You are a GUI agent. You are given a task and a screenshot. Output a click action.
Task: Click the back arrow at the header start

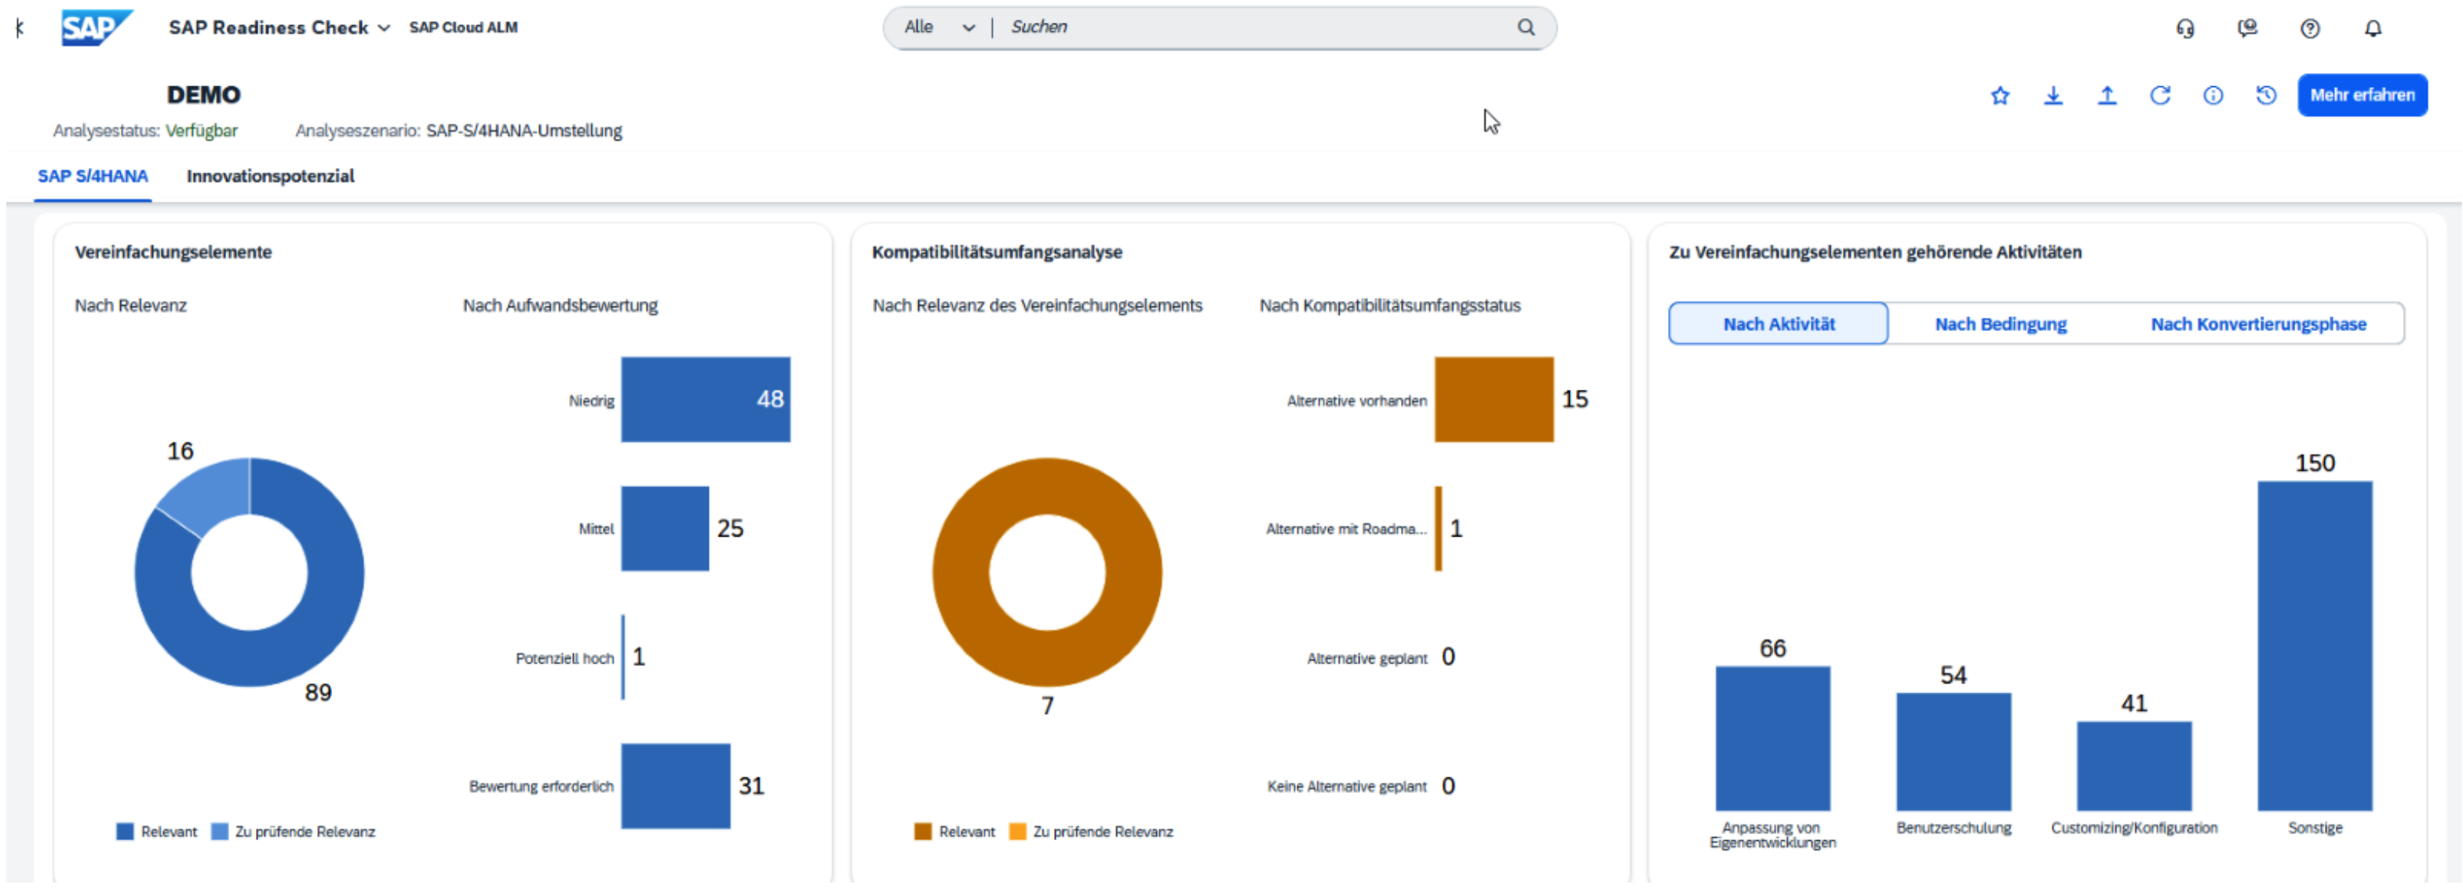click(x=20, y=27)
